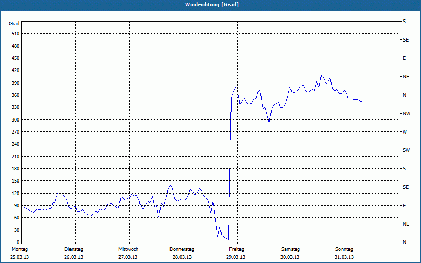
Task: Select the date 30.03.13
Action: coord(290,257)
